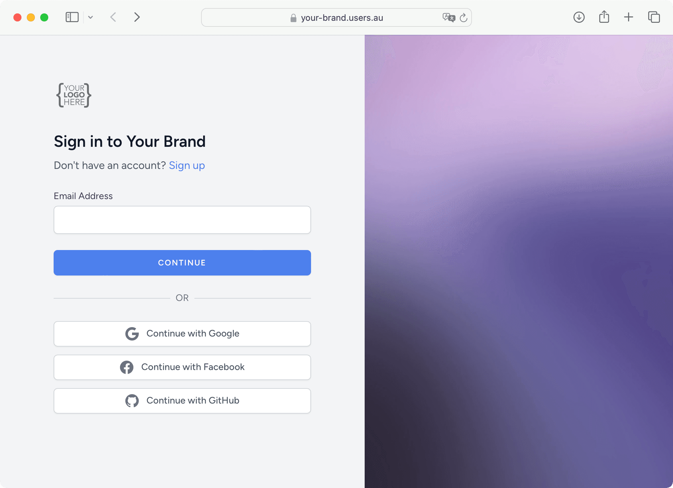Navigate forward using the forward arrow
Viewport: 673px width, 488px height.
point(137,17)
